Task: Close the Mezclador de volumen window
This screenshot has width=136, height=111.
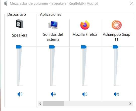Action: (132, 3)
